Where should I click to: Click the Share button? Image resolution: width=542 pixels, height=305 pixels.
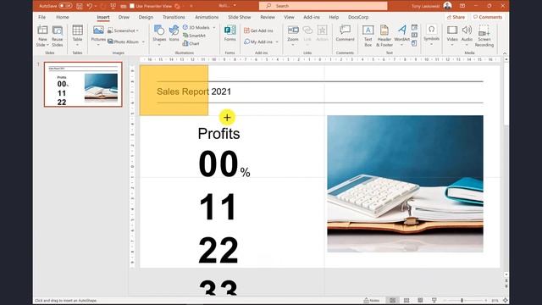(456, 17)
